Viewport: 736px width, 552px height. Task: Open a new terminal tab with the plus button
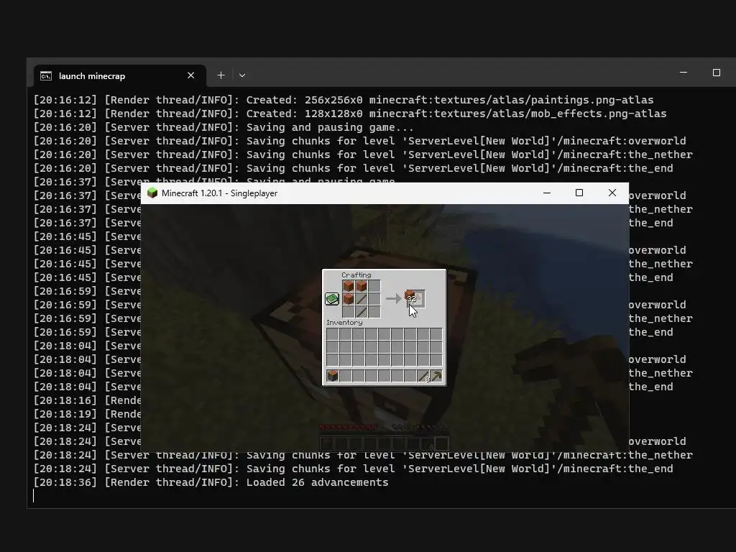click(221, 75)
